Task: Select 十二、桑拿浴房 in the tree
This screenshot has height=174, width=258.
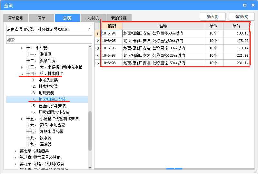Action: click(41, 61)
